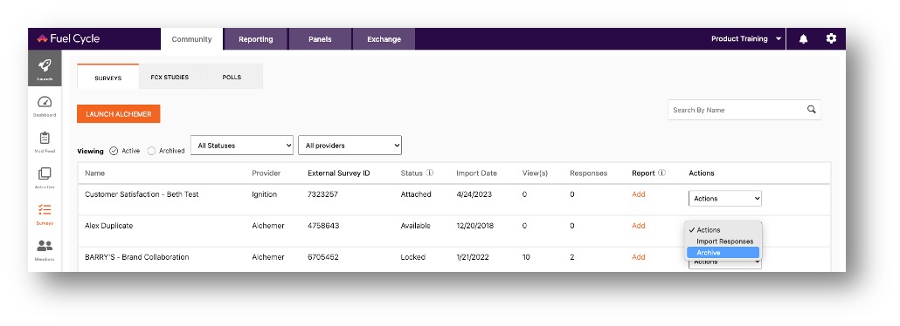Click survey ID 7323257

tap(322, 194)
